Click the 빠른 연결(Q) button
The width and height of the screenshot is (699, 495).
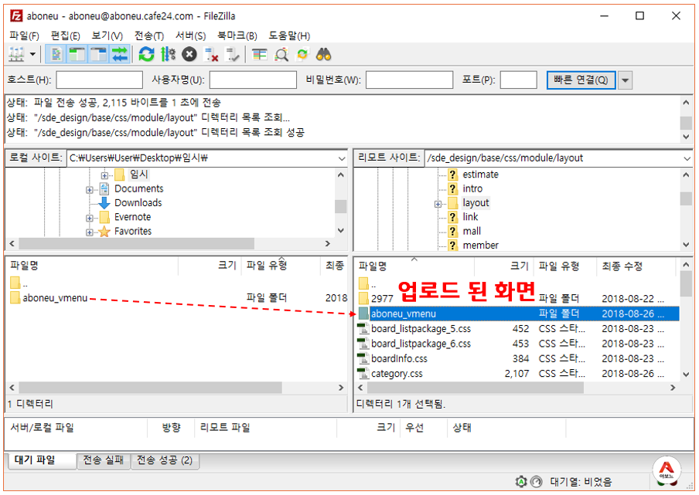[581, 80]
